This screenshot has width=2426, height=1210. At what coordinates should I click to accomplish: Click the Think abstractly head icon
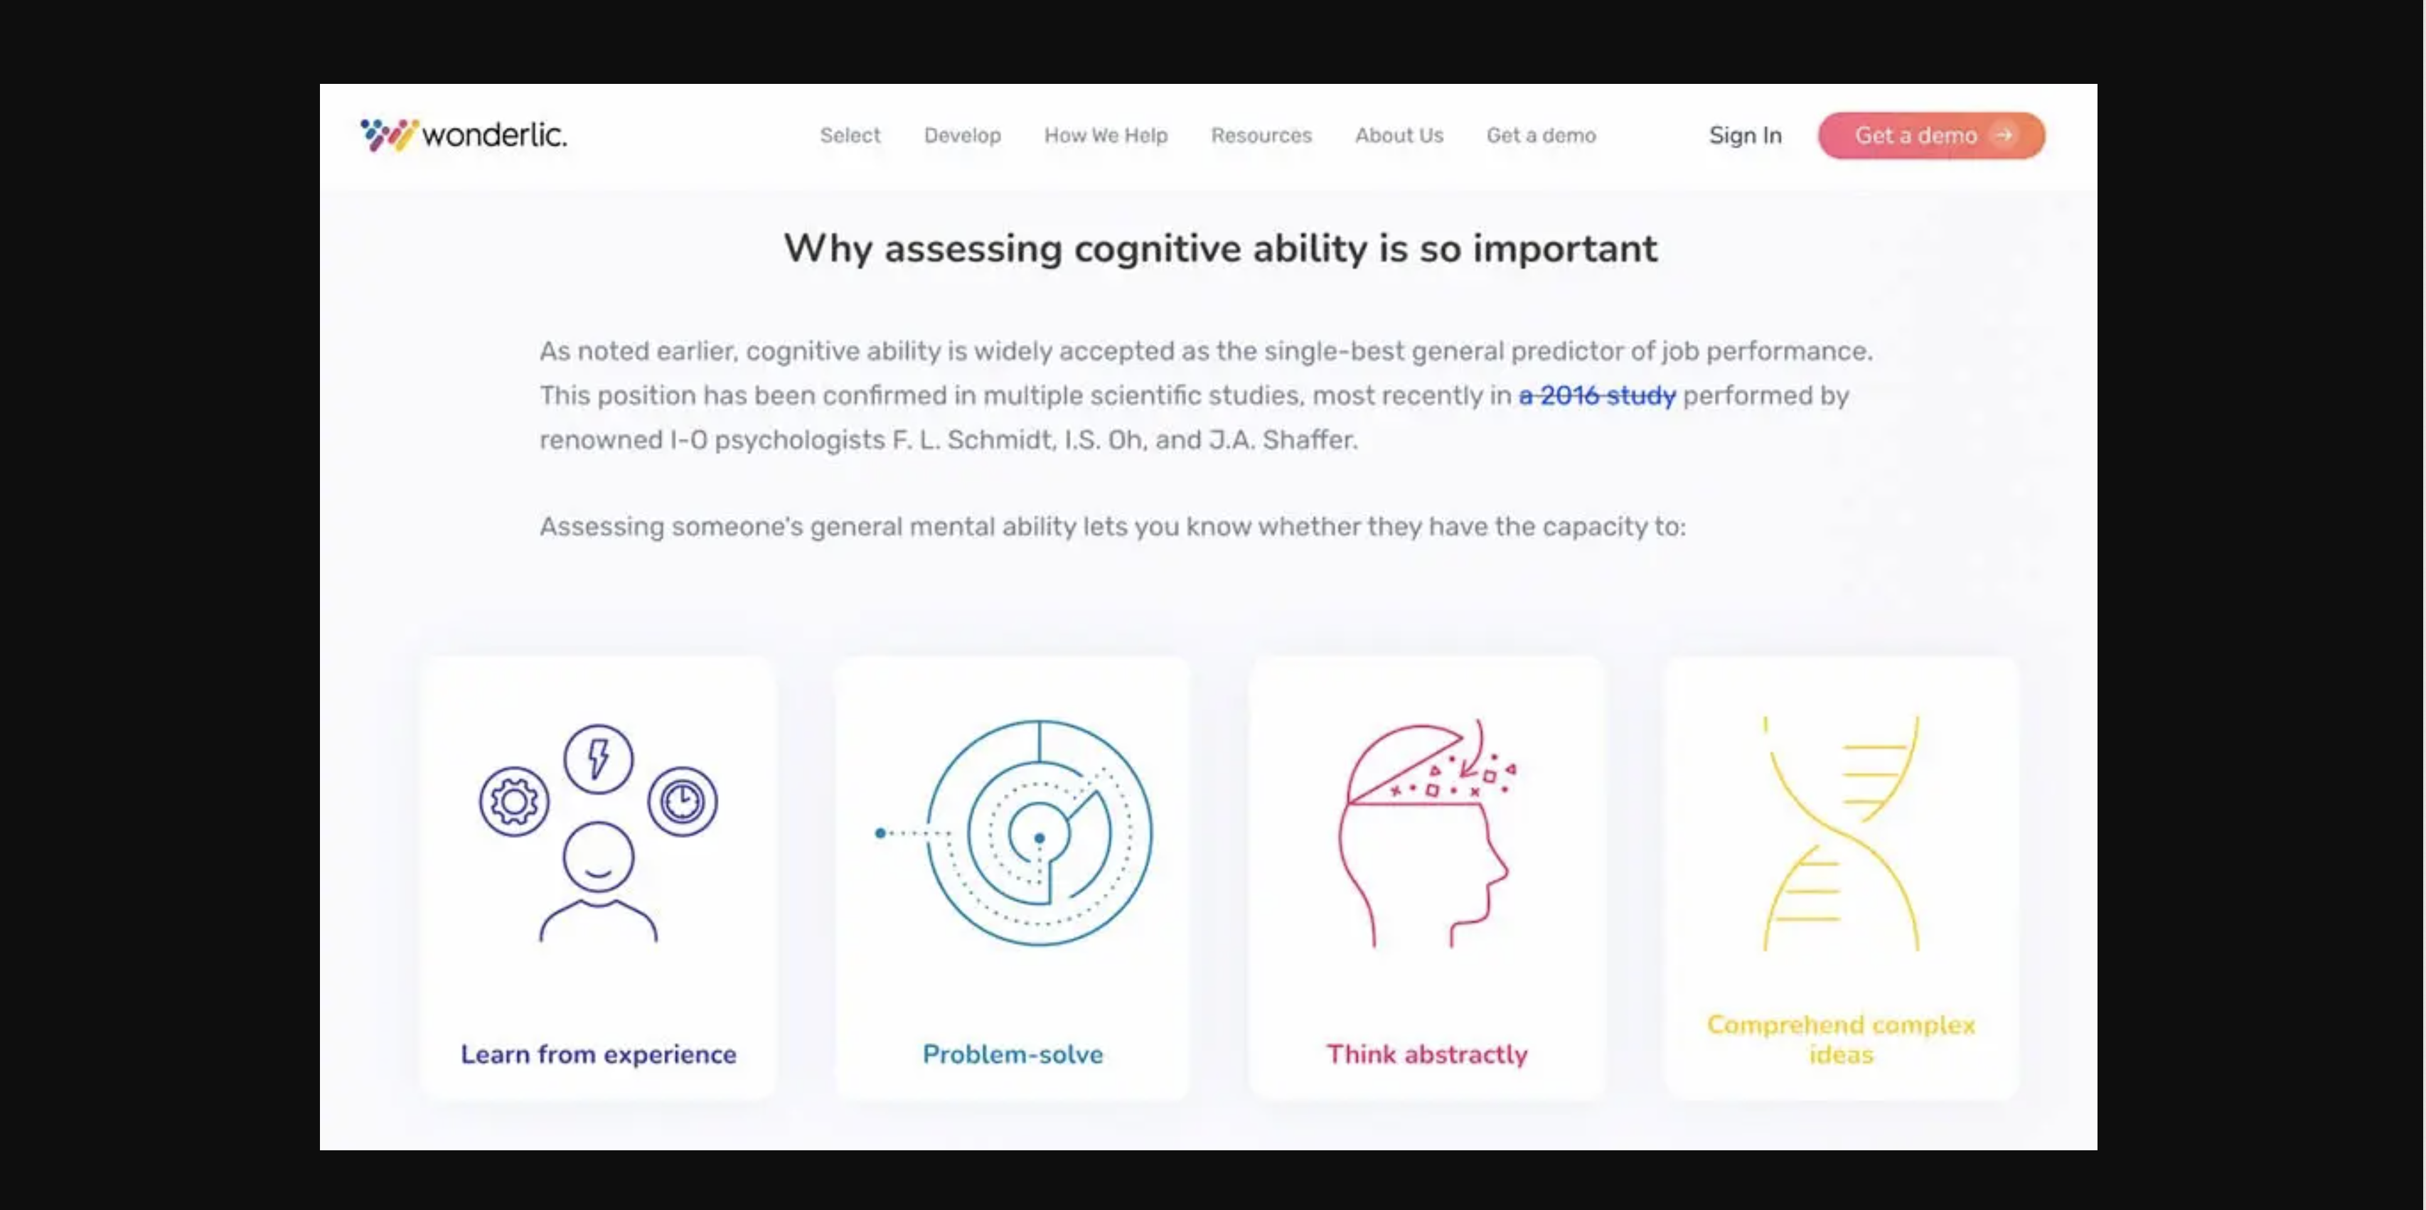coord(1423,835)
